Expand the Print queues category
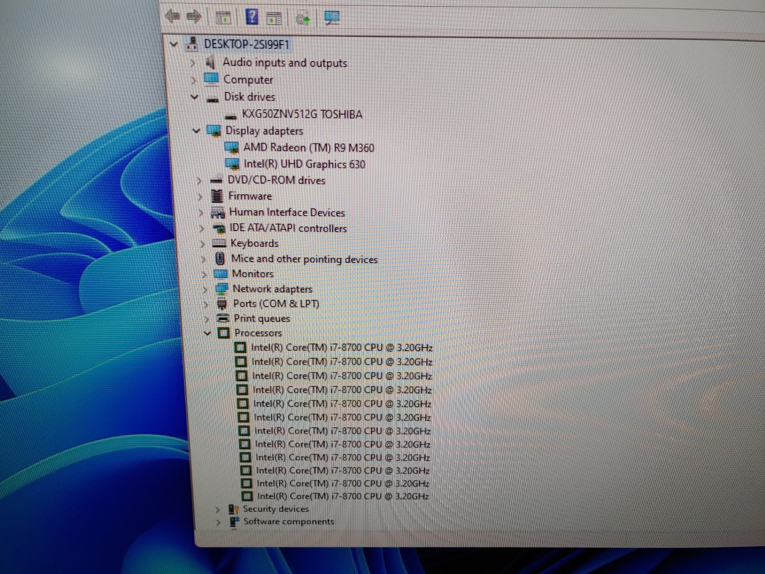The width and height of the screenshot is (765, 574). click(x=206, y=319)
